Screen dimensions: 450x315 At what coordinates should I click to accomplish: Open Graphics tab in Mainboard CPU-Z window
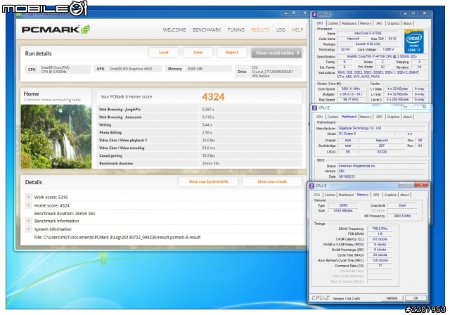pos(393,117)
